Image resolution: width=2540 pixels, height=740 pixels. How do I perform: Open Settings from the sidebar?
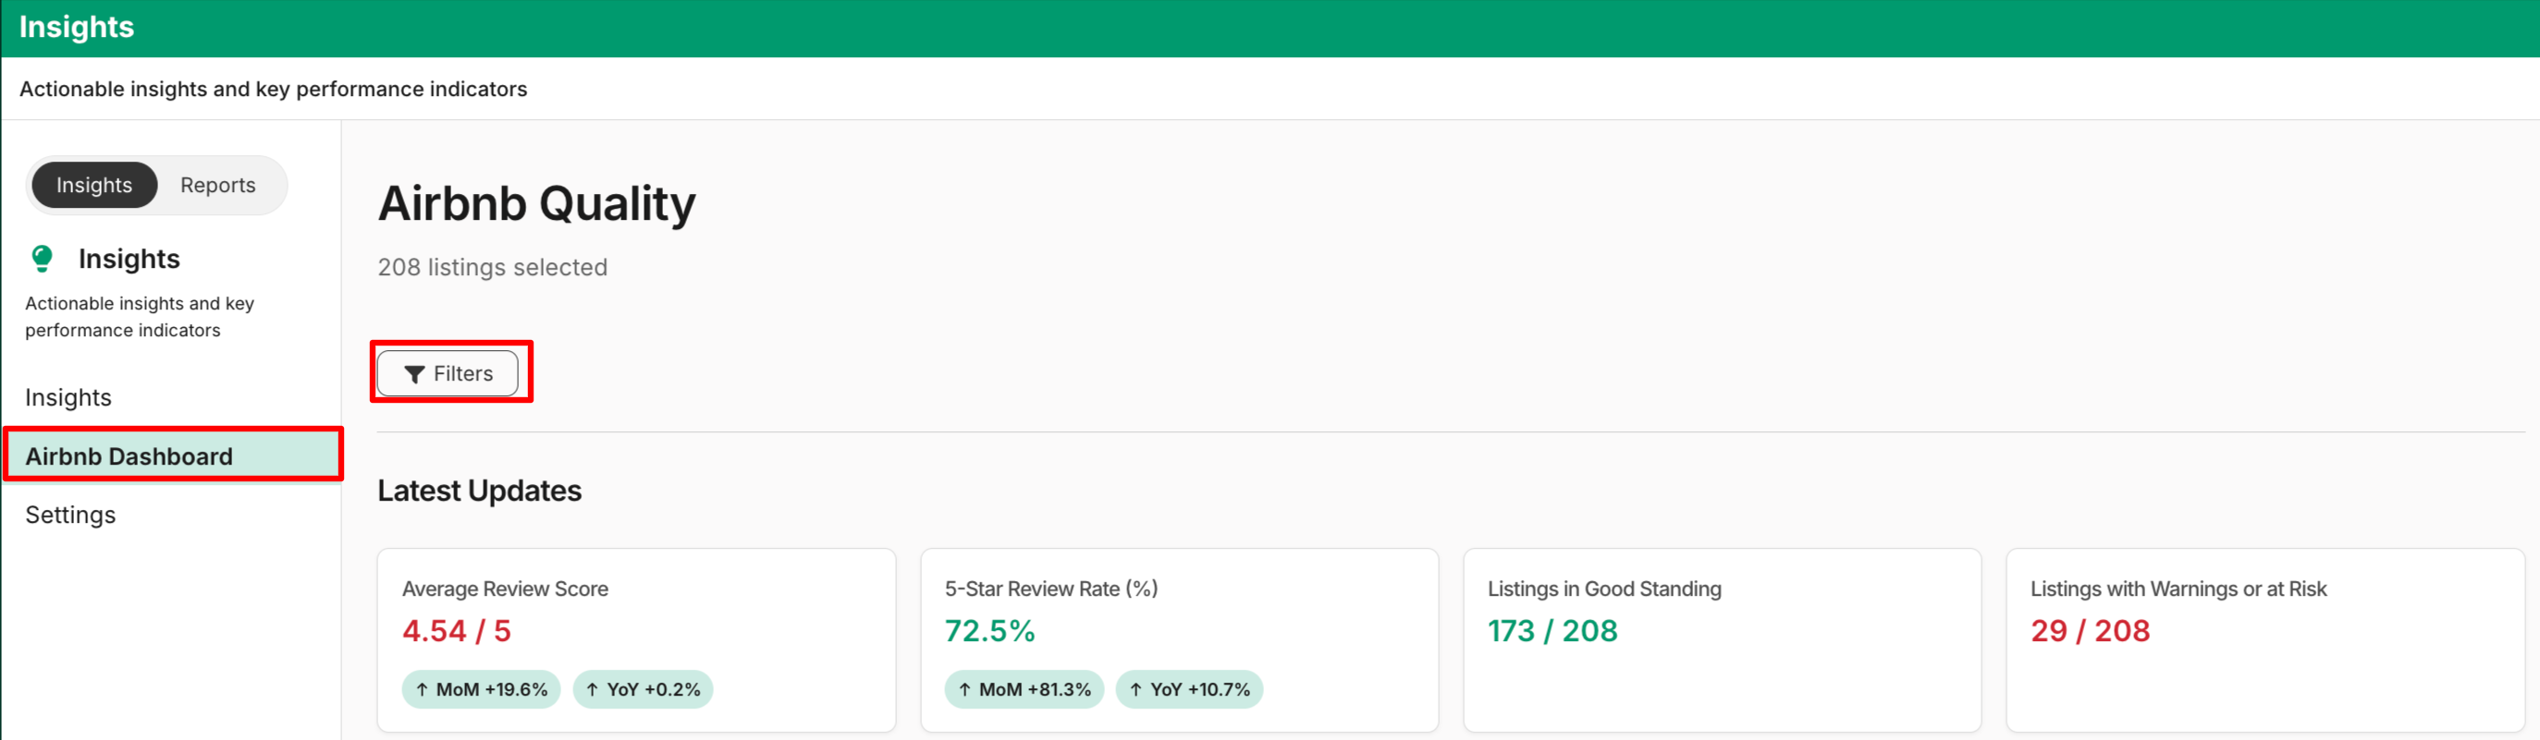click(x=71, y=515)
